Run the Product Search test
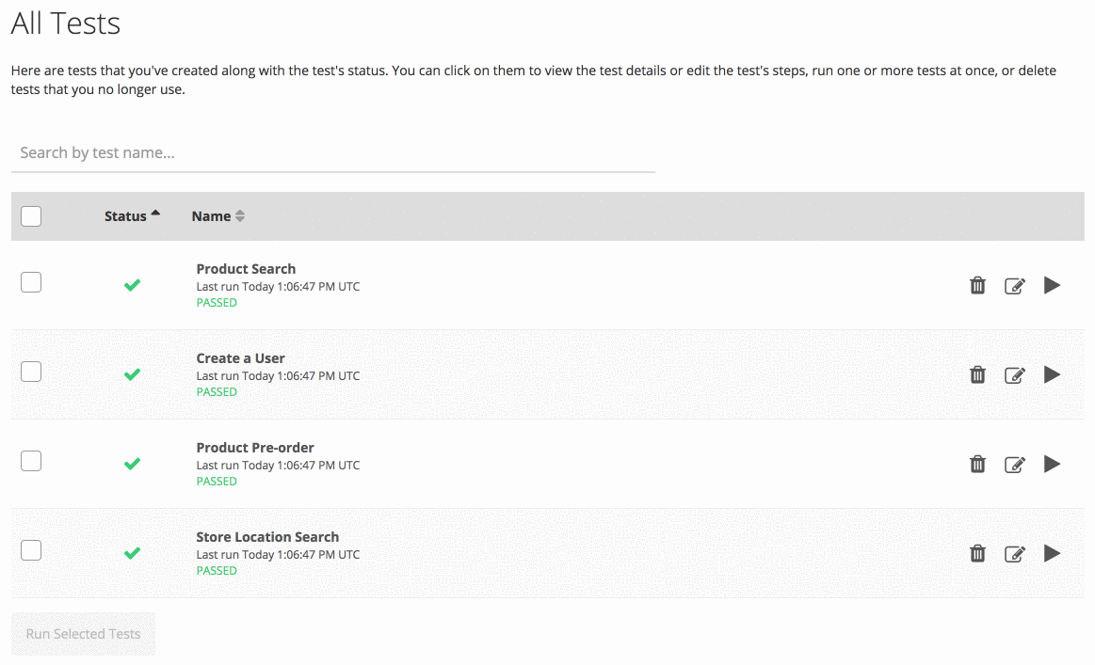 [x=1052, y=285]
